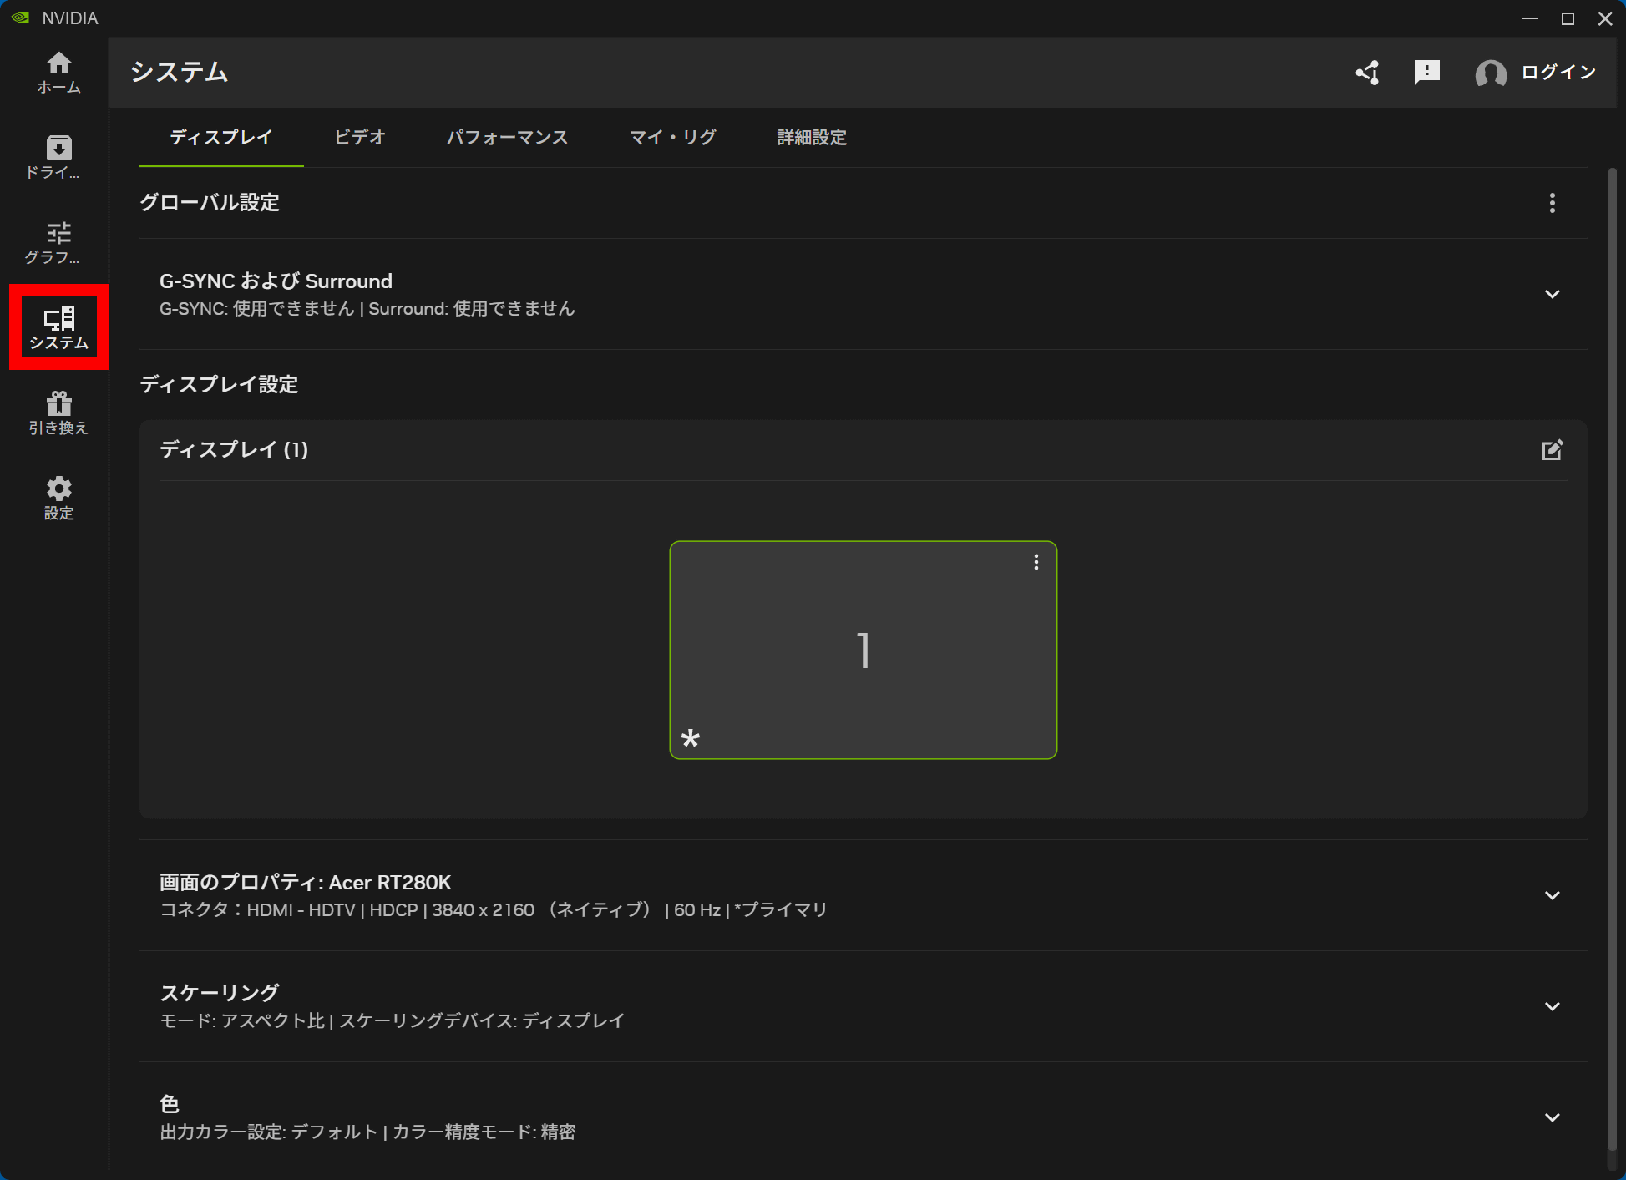
Task: Open the 引き換え gift icon
Action: point(58,413)
